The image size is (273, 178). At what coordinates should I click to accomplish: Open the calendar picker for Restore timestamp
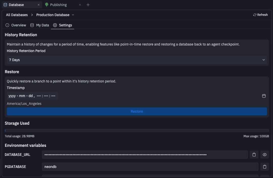[264, 96]
